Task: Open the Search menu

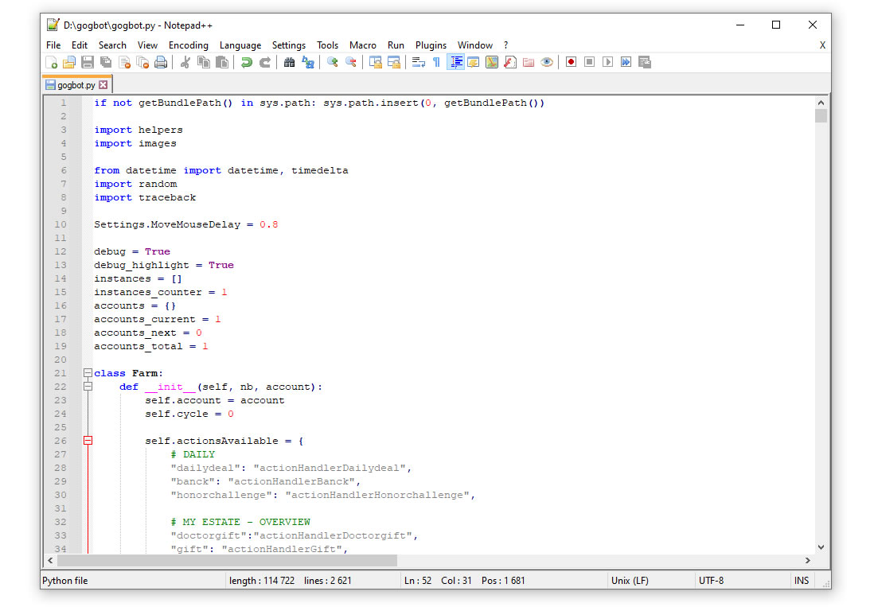Action: point(112,45)
